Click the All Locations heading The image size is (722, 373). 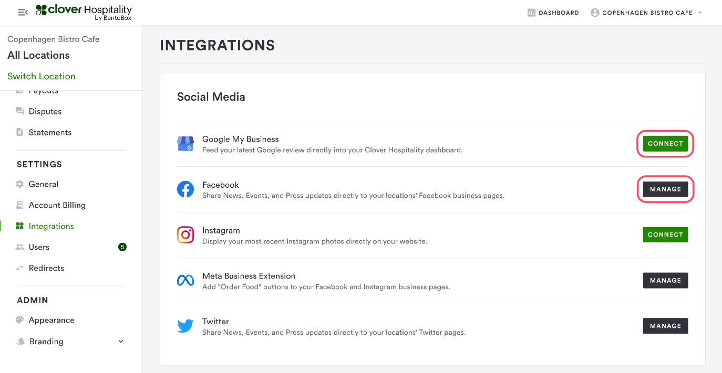(x=38, y=55)
